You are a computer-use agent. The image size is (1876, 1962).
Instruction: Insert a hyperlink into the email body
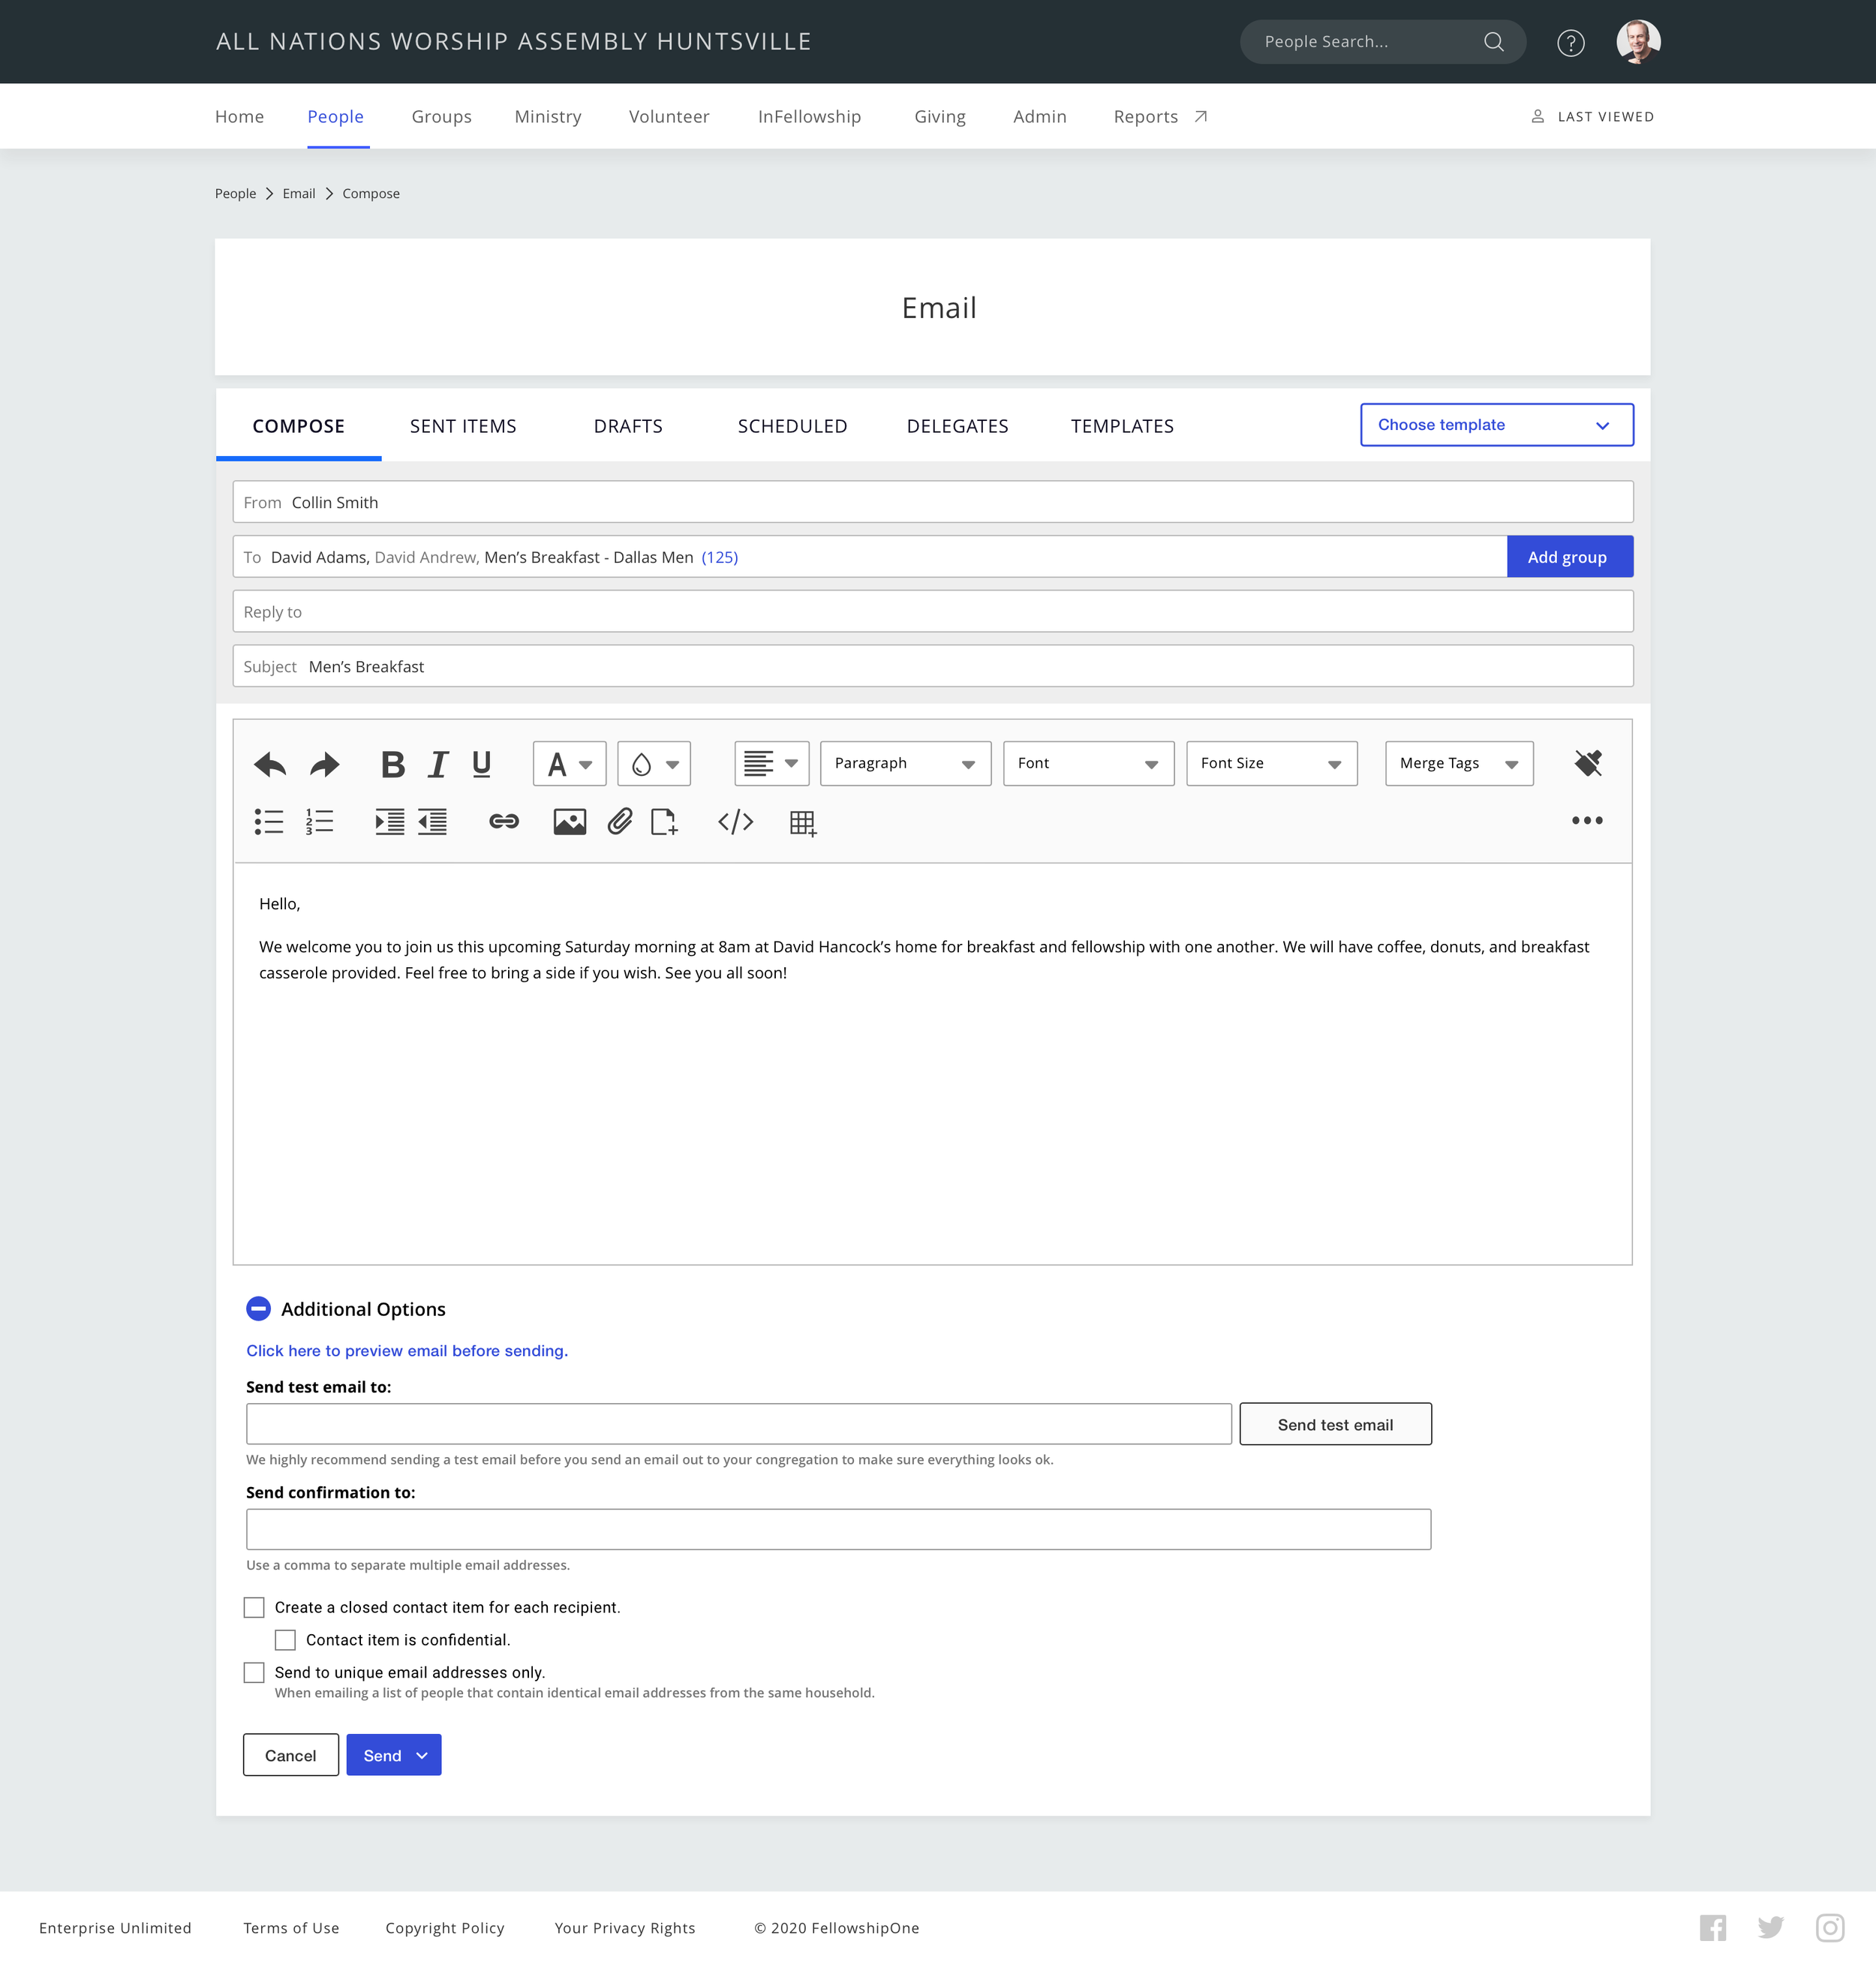(x=504, y=822)
